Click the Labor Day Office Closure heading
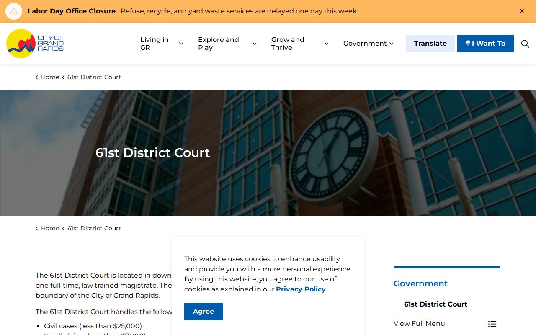536x335 pixels. click(72, 11)
